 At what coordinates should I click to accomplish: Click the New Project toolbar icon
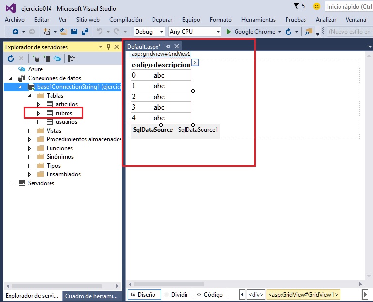(x=47, y=32)
